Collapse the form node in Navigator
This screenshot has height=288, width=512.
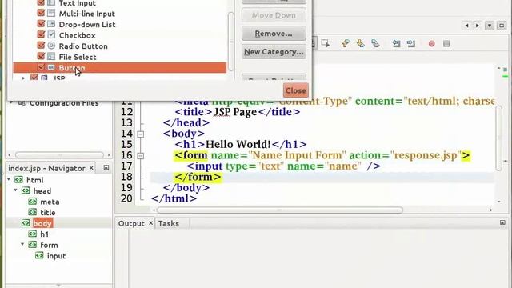click(x=22, y=244)
